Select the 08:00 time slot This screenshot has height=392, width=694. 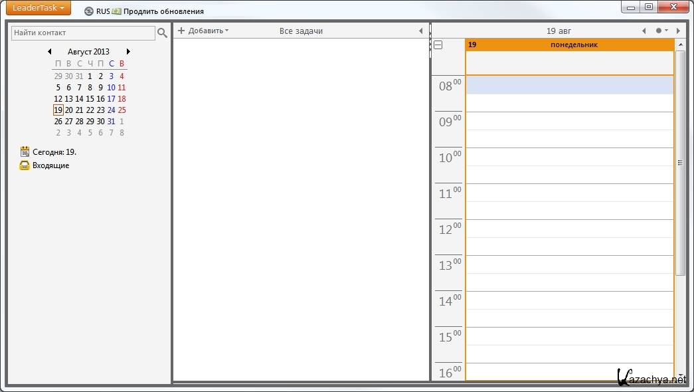(569, 85)
